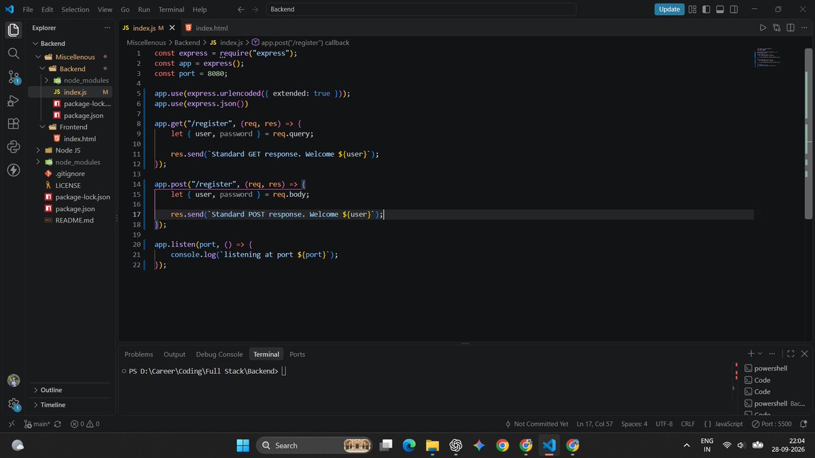The height and width of the screenshot is (458, 815).
Task: Open the Source Control view
Action: [14, 77]
